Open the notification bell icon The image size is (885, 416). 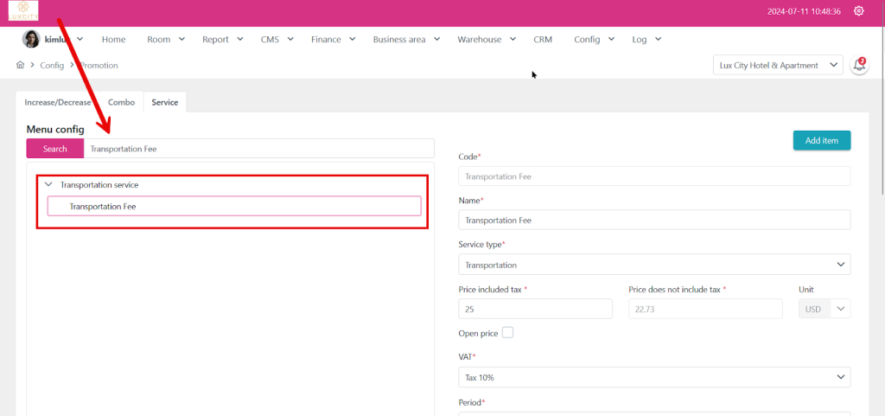(x=859, y=65)
